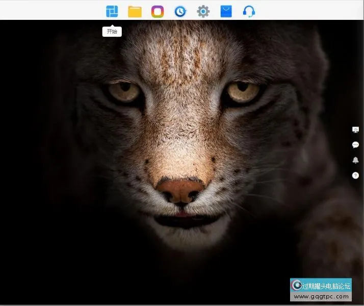The height and width of the screenshot is (306, 364).
Task: Click the 开始 tooltip label
Action: tap(112, 32)
